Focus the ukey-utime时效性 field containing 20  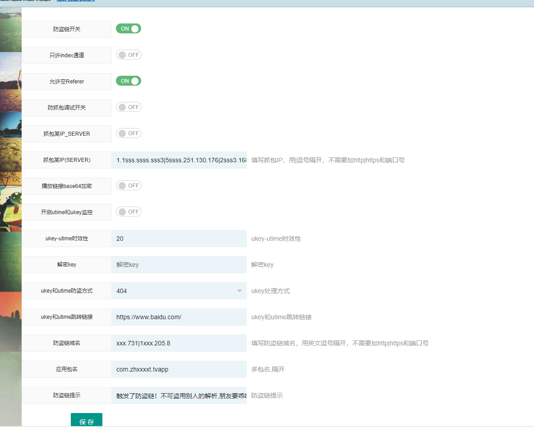click(x=179, y=239)
